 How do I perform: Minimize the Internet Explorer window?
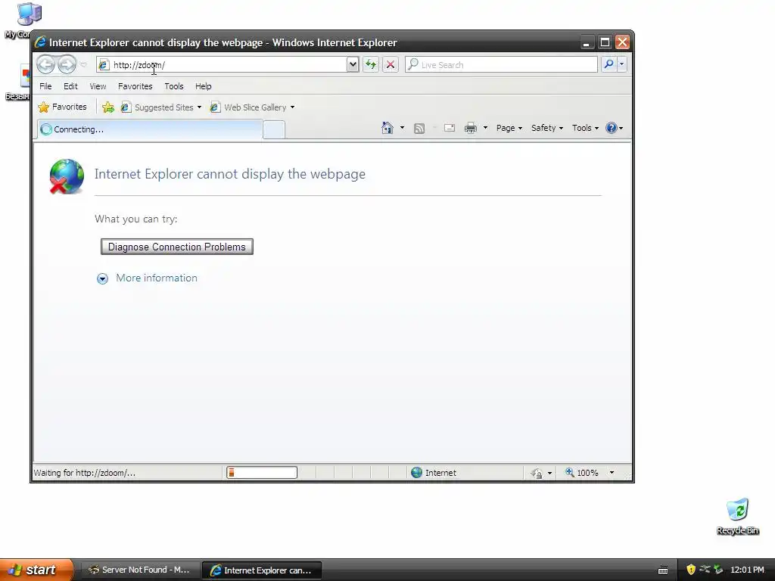[x=587, y=42]
